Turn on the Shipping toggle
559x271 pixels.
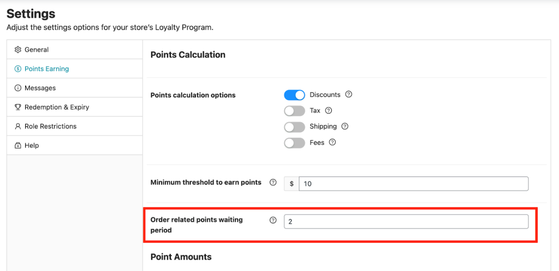tap(294, 127)
